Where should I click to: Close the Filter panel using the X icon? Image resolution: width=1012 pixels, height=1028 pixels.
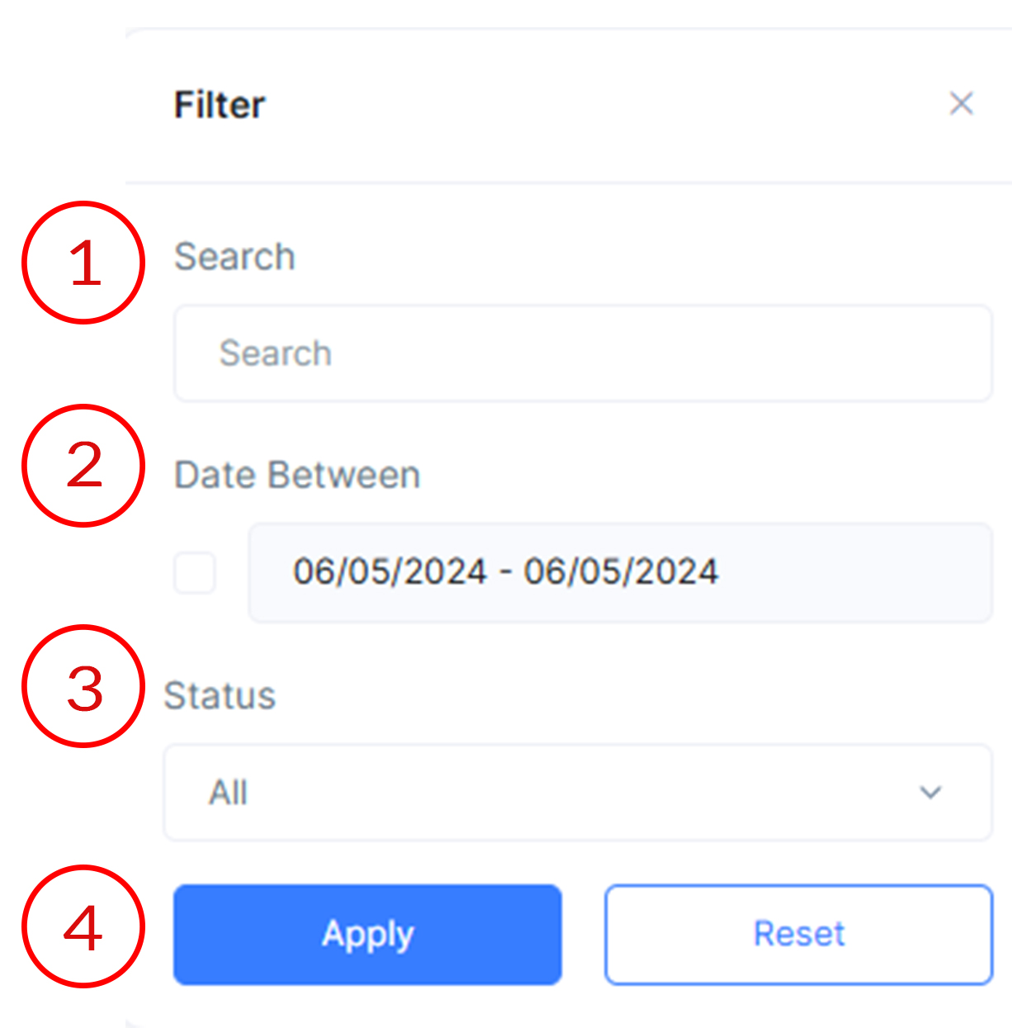coord(961,104)
